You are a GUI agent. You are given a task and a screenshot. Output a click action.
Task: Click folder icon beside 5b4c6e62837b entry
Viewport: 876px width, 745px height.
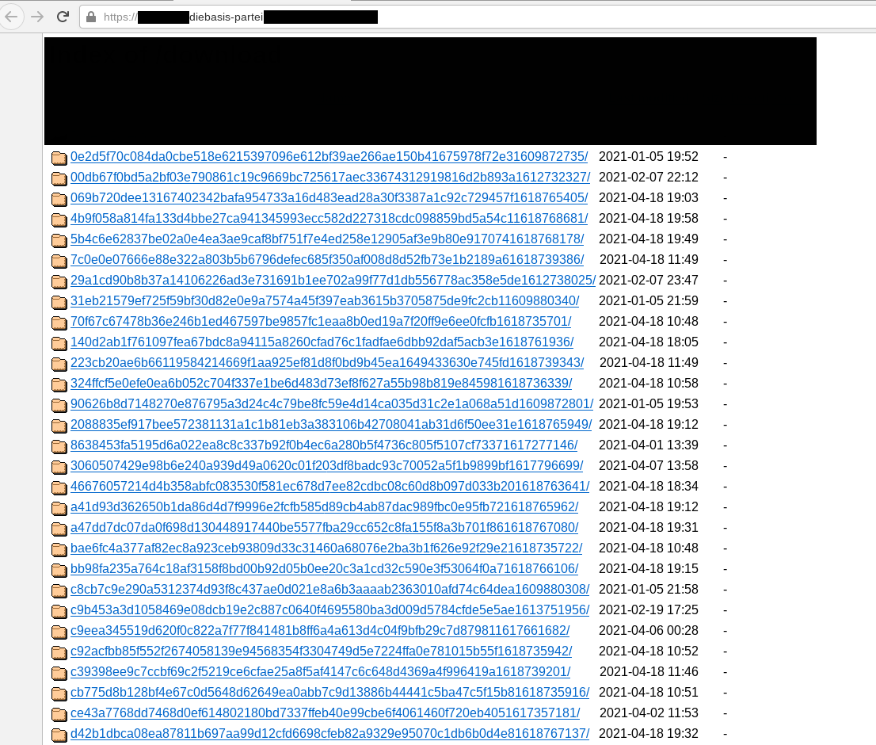tap(59, 240)
